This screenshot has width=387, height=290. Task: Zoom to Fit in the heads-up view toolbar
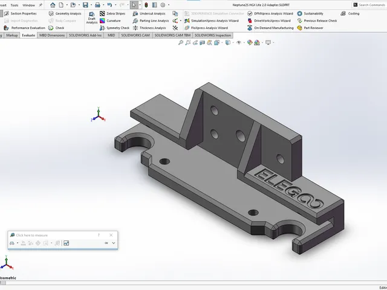[x=181, y=43]
